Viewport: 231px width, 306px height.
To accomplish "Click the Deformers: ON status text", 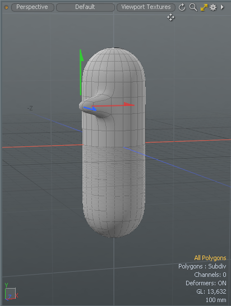I will [206, 283].
